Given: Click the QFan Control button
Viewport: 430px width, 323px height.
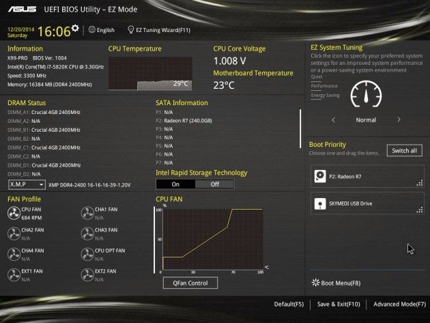Looking at the screenshot, I should 190,283.
